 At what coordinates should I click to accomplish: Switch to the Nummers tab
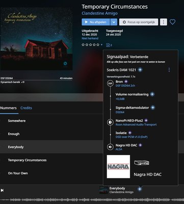pyautogui.click(x=8, y=108)
